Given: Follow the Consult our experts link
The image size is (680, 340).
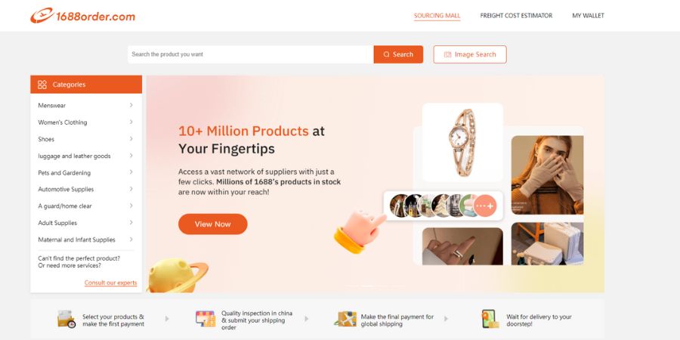Looking at the screenshot, I should pos(110,283).
